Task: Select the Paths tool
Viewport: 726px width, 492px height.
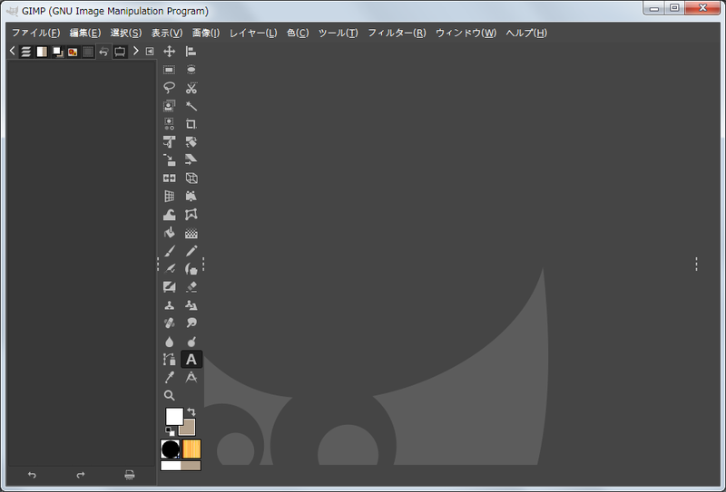Action: point(169,360)
